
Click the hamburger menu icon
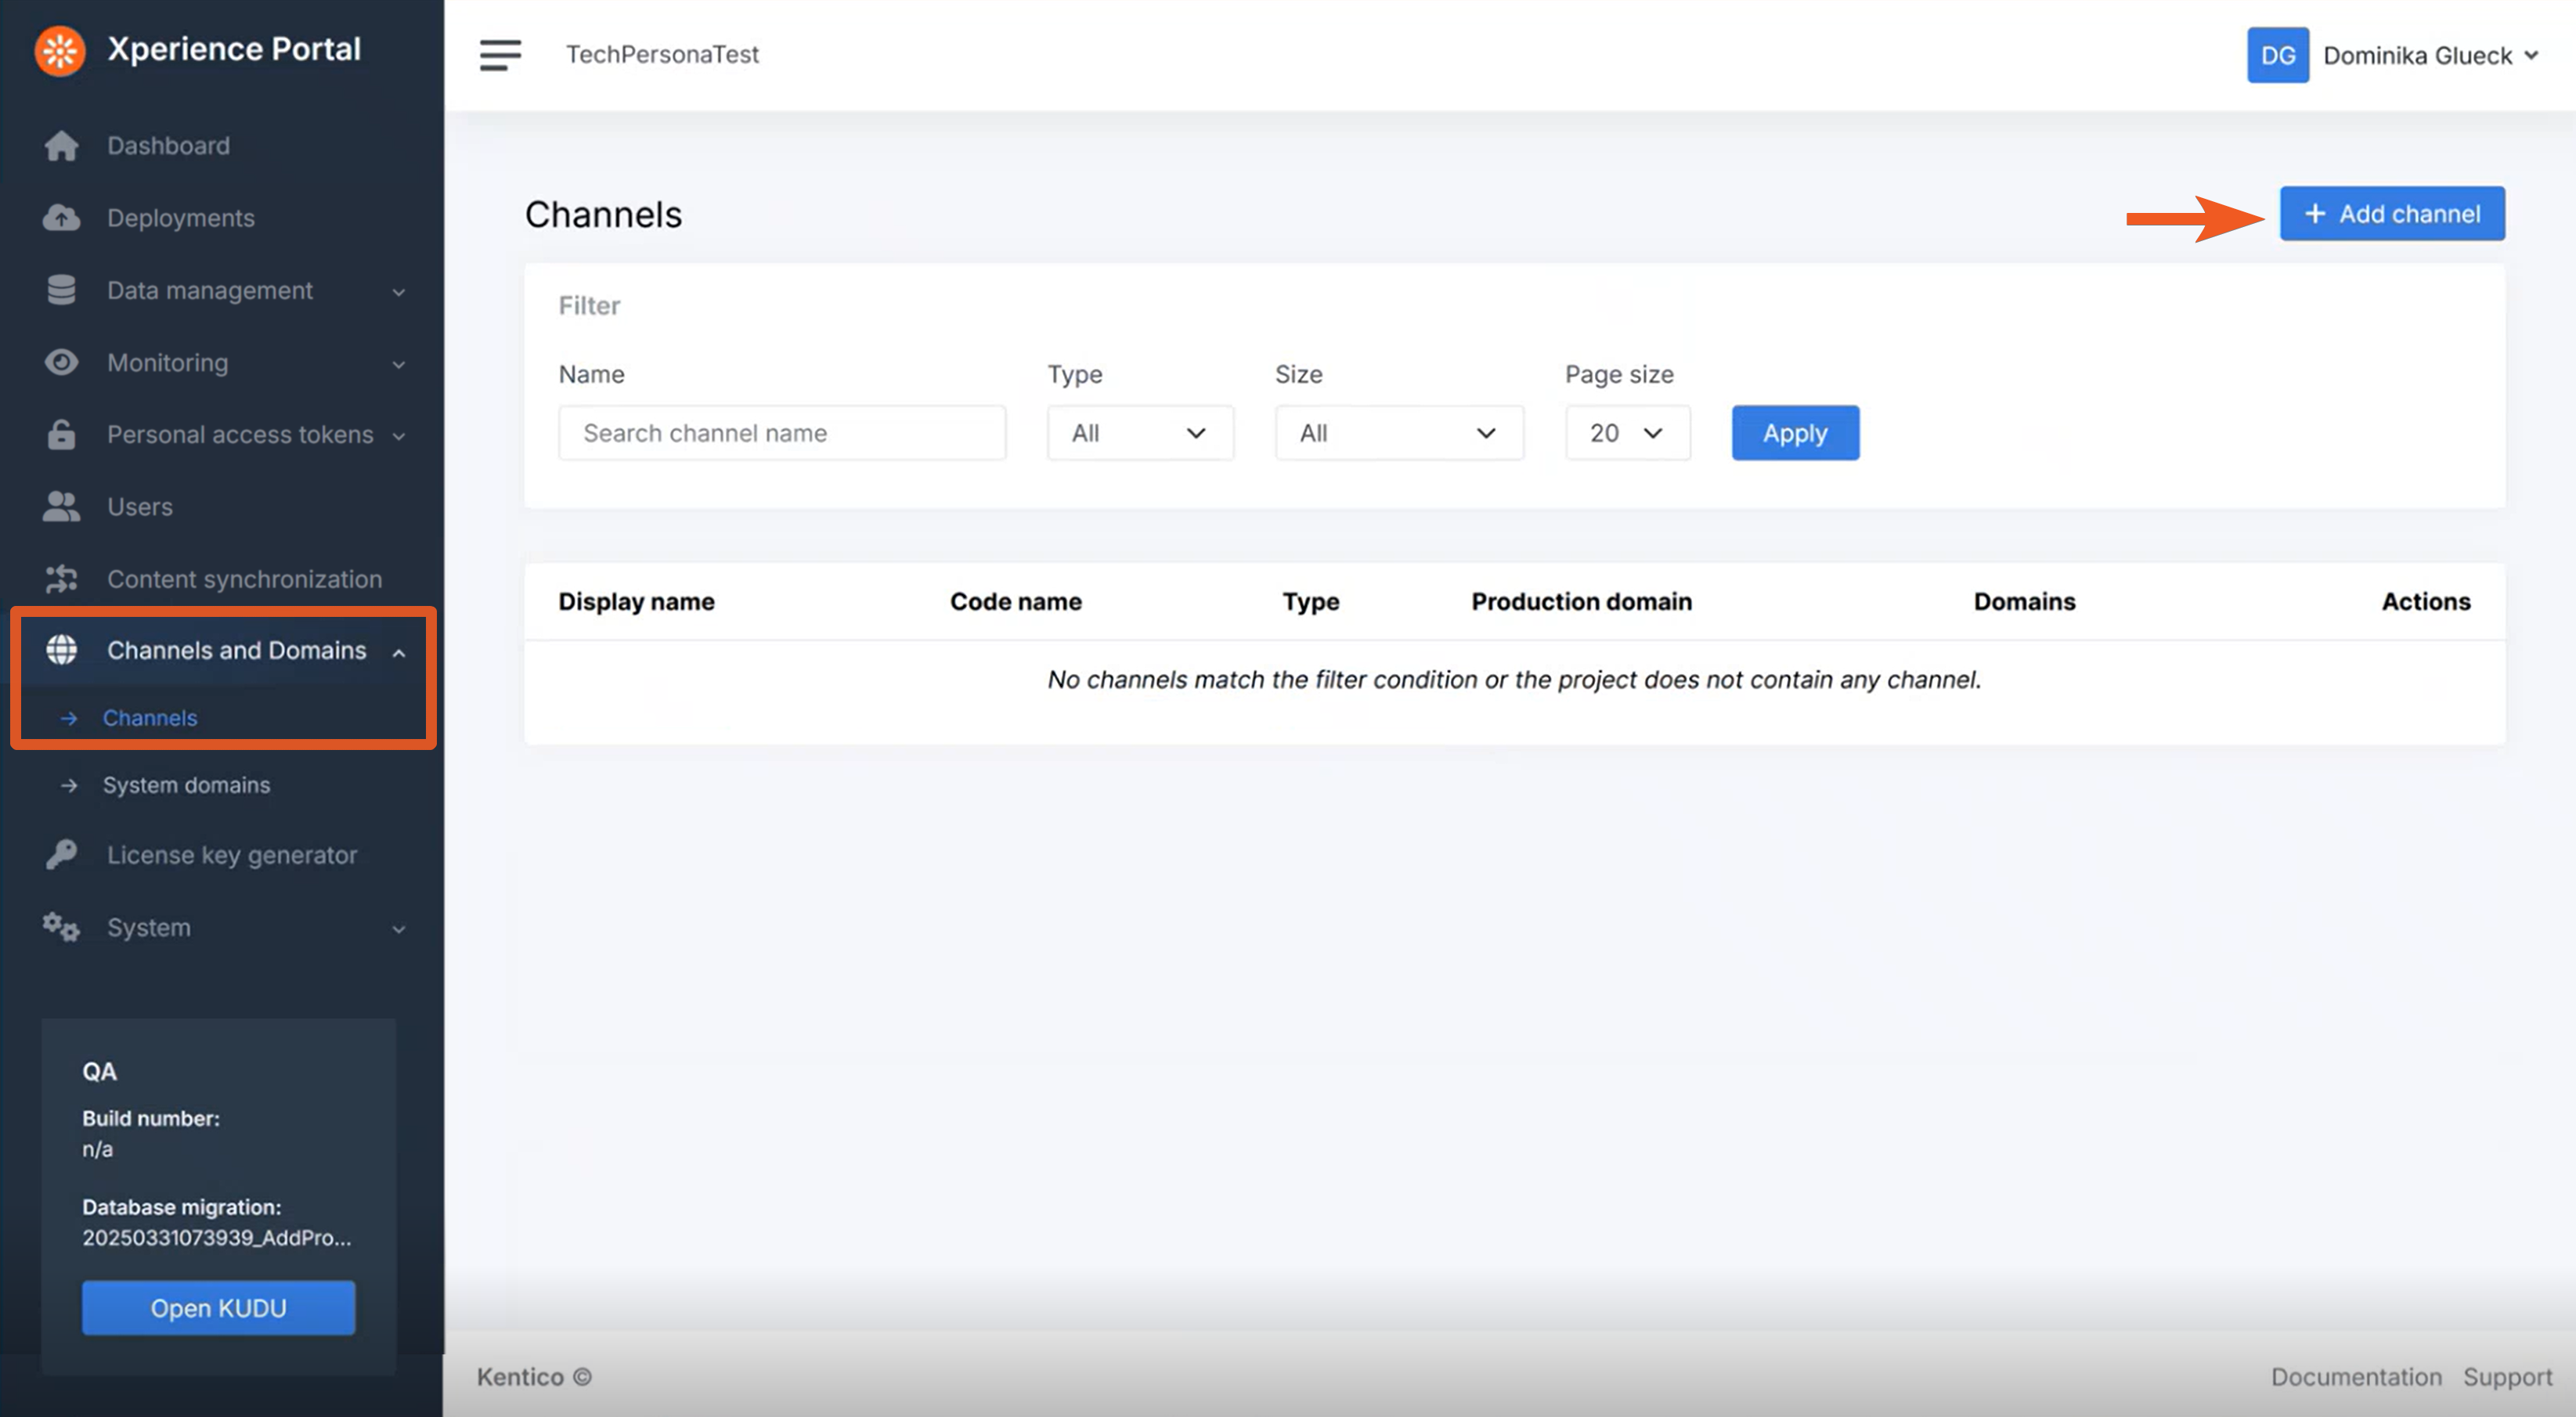click(x=500, y=55)
